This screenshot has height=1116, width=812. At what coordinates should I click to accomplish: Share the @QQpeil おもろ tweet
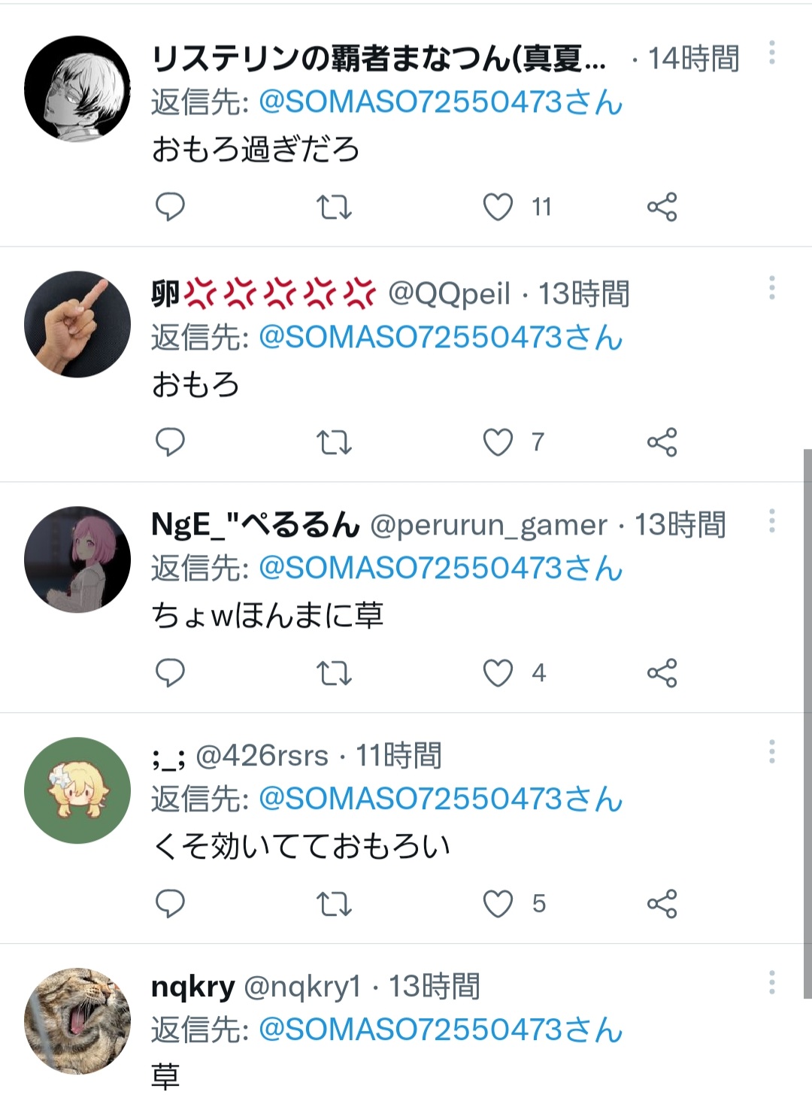pyautogui.click(x=662, y=442)
